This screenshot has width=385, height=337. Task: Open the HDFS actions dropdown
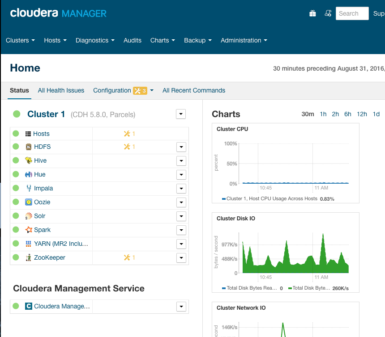pyautogui.click(x=181, y=147)
